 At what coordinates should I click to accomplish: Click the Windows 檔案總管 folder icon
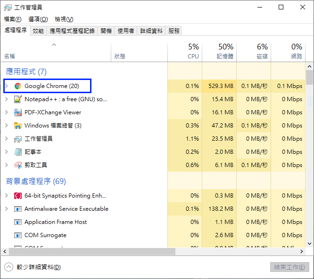point(18,126)
